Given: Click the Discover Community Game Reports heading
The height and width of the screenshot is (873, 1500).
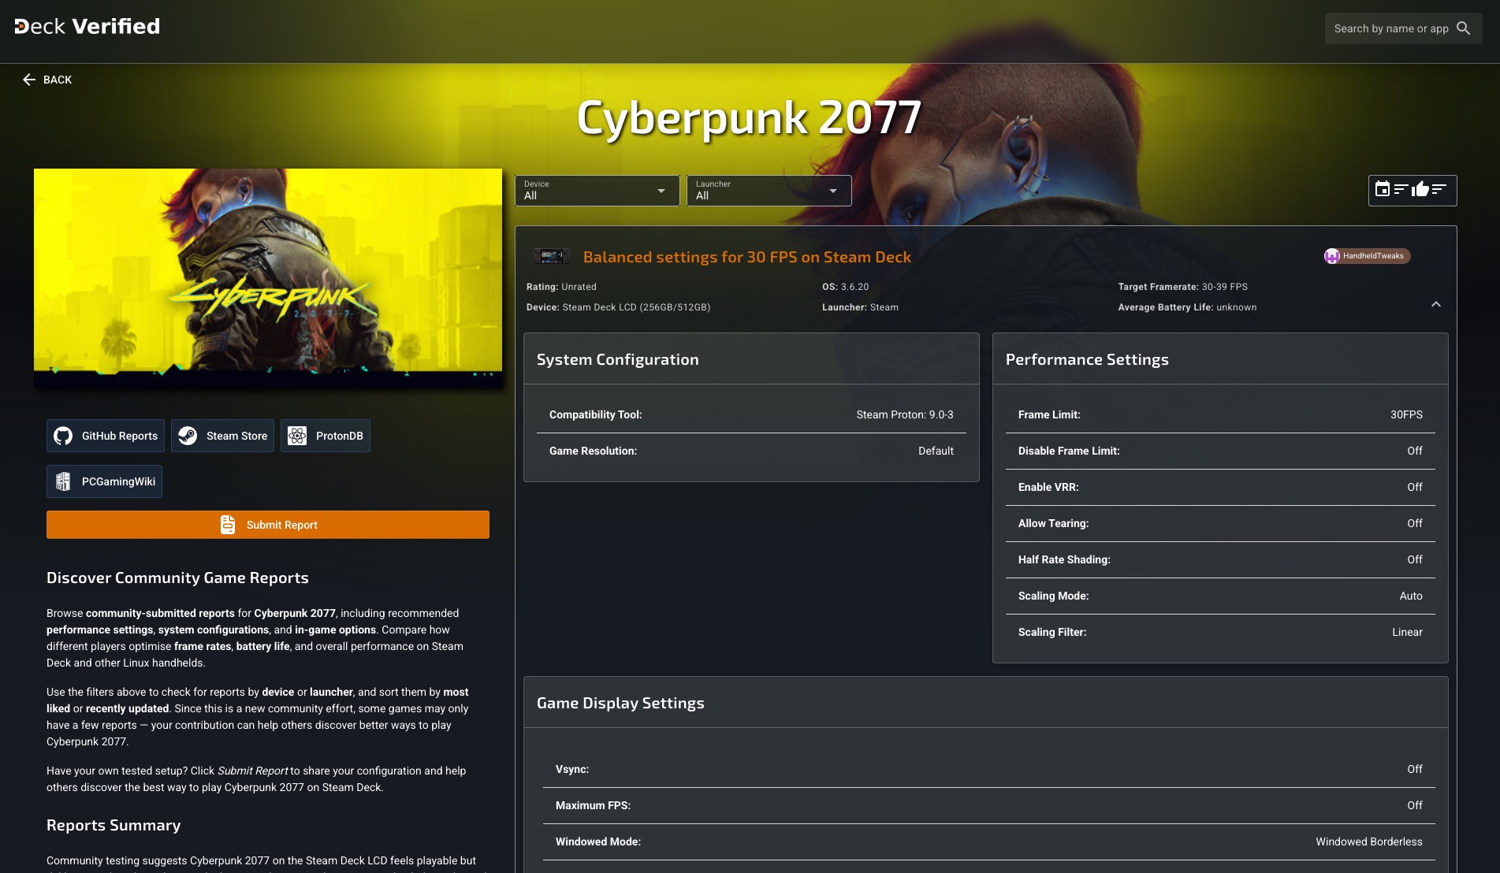Looking at the screenshot, I should click(177, 578).
